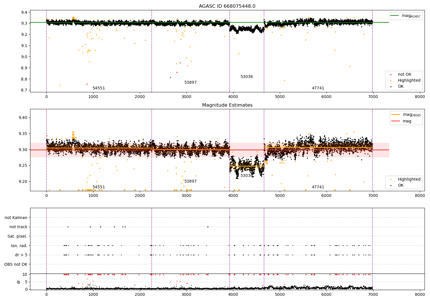Click the 8.7 y-axis tick in top plot
Viewport: 430px width, 301px height.
click(x=24, y=90)
